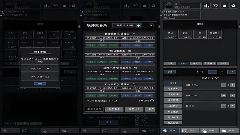240x135 pixels.
Task: Open the settings gear icon
Action: coord(233,6)
